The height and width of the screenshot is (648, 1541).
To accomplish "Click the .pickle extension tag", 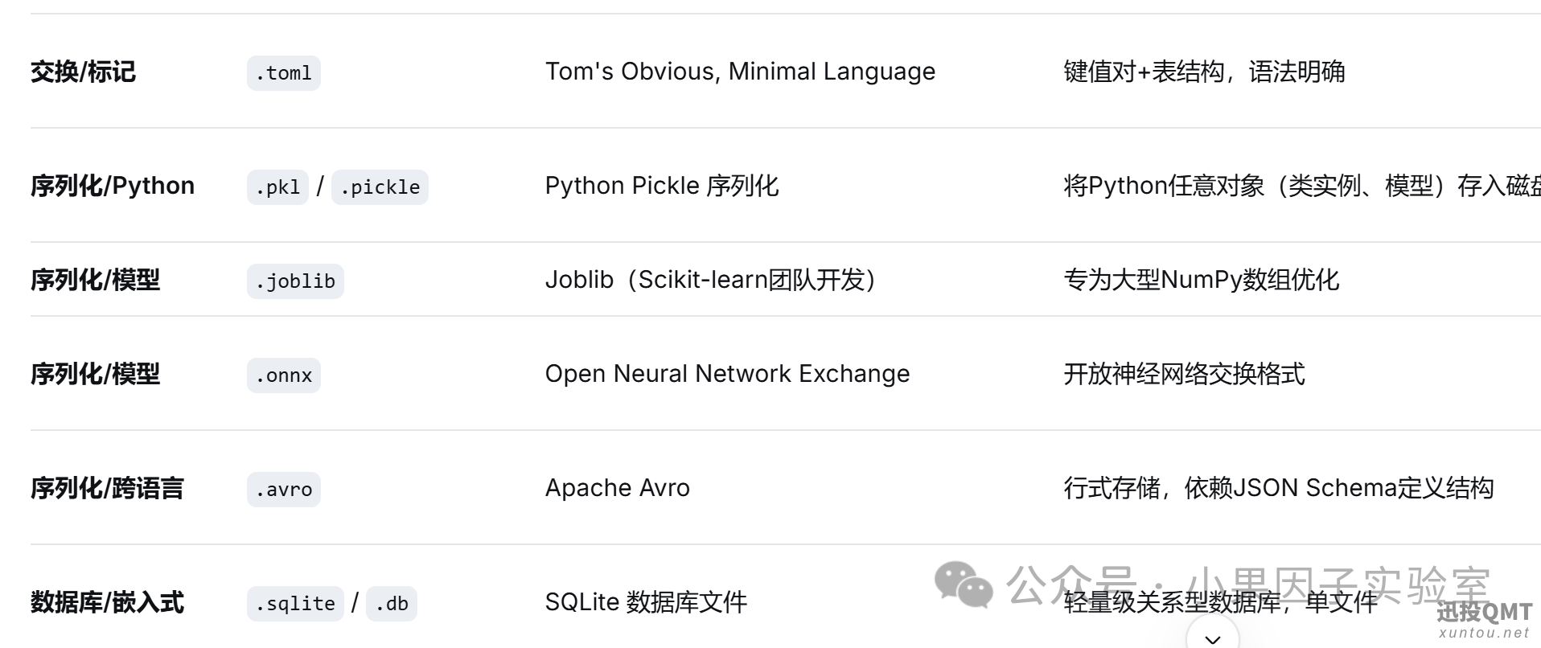I will click(380, 187).
